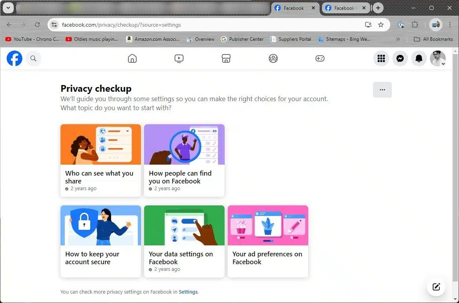Bookmark this page with the star icon
This screenshot has width=459, height=303.
(381, 25)
